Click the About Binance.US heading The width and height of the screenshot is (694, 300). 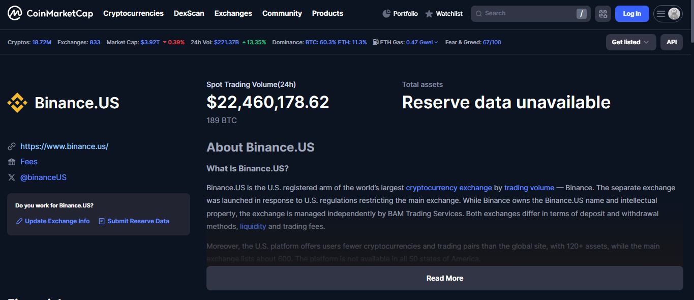[x=260, y=147]
